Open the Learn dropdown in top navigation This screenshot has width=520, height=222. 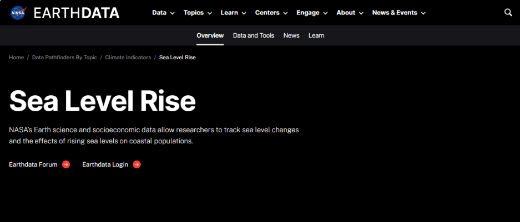click(x=233, y=13)
